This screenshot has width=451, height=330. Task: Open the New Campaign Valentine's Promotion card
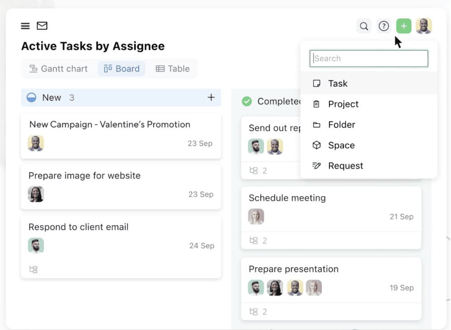pyautogui.click(x=121, y=136)
